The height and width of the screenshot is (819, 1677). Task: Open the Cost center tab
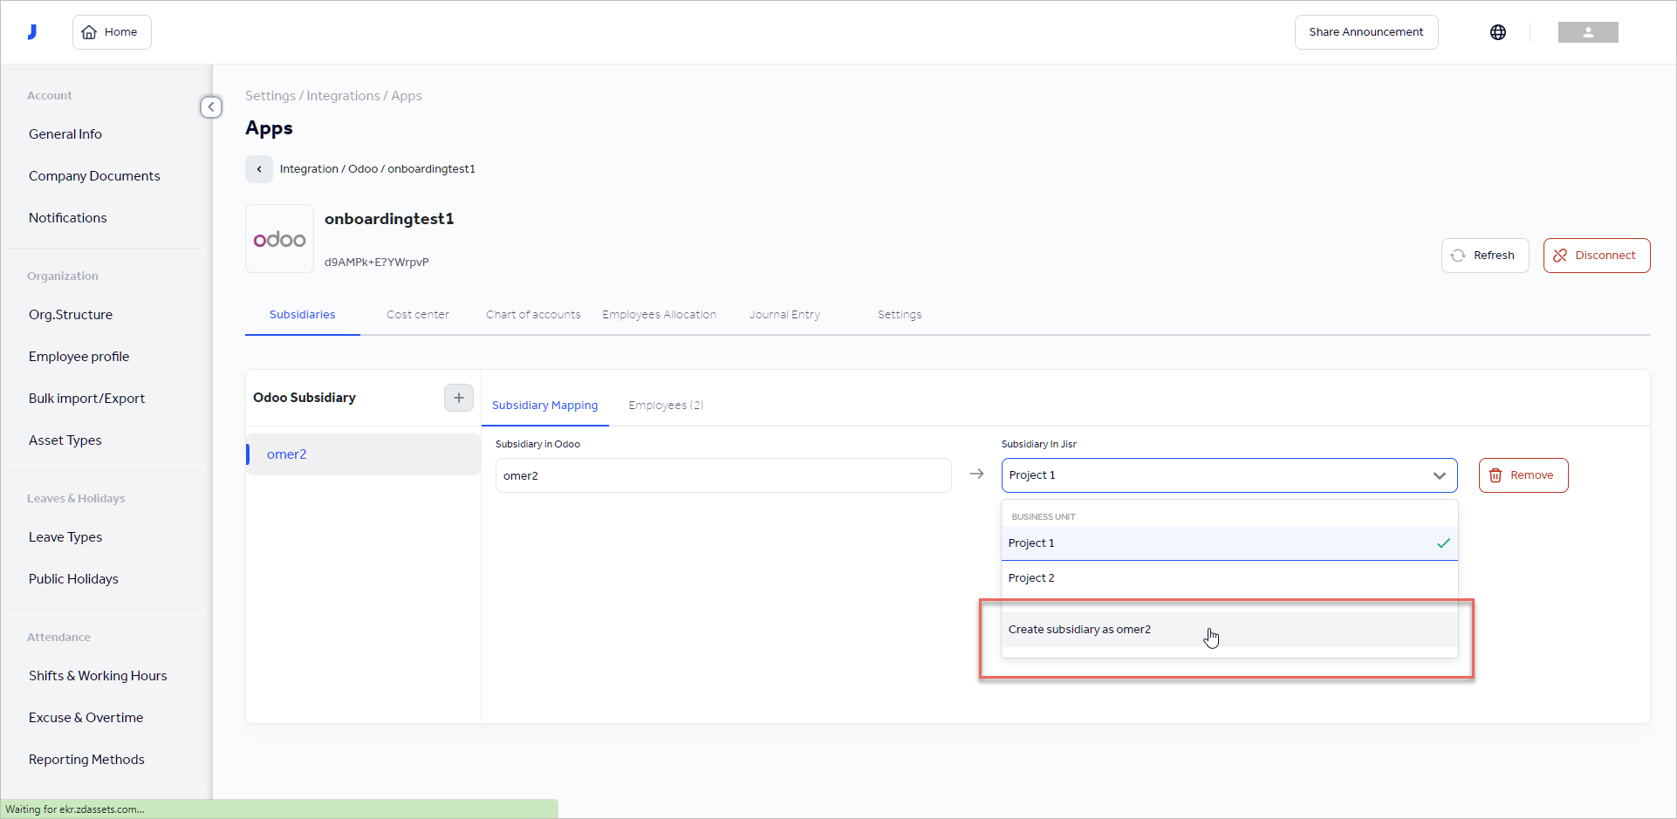point(418,314)
